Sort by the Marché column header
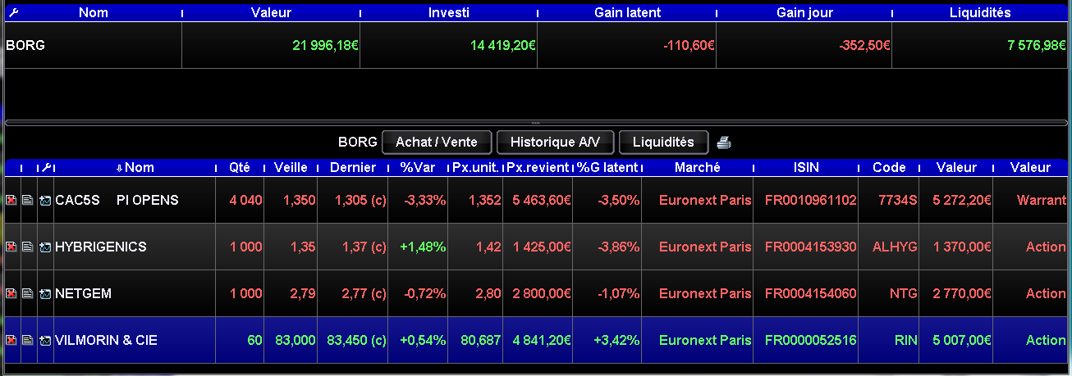1072x376 pixels. 698,167
